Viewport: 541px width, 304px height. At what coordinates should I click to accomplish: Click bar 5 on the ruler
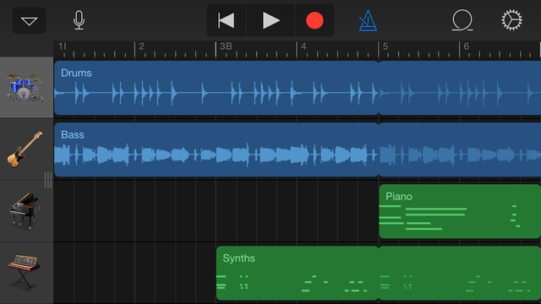[385, 46]
